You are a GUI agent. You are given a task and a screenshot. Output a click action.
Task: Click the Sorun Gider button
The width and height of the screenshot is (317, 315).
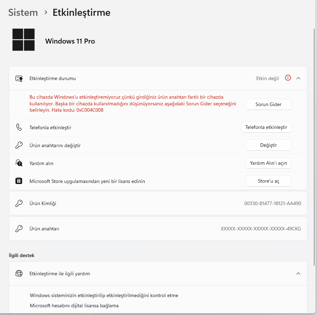(268, 104)
